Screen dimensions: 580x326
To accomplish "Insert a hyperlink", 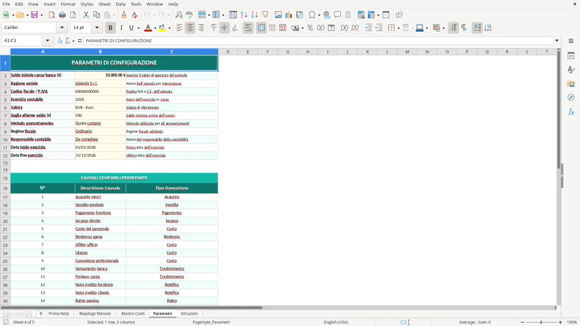I will click(x=327, y=15).
